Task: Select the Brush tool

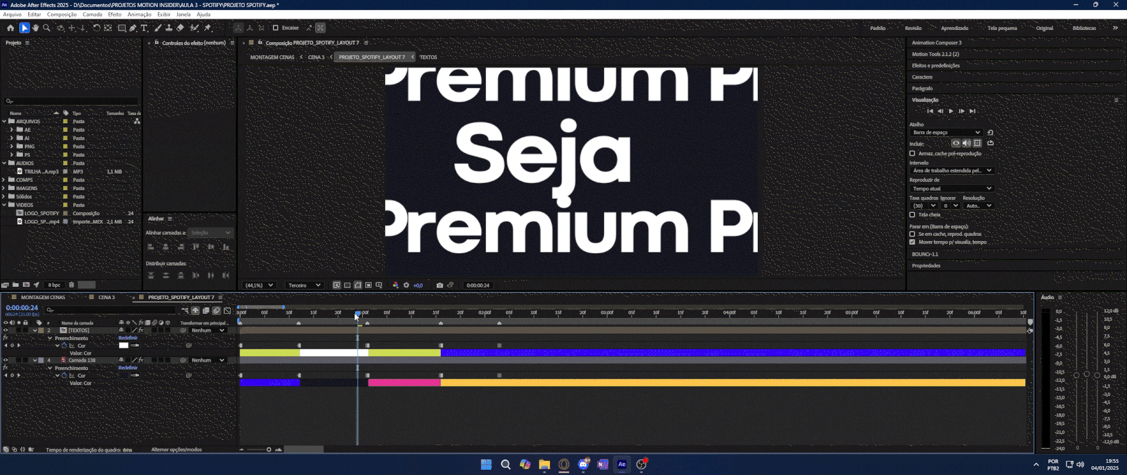Action: tap(158, 28)
